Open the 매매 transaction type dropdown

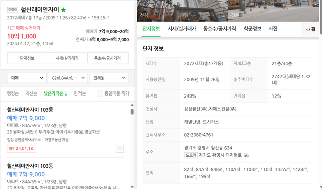[x=27, y=78]
